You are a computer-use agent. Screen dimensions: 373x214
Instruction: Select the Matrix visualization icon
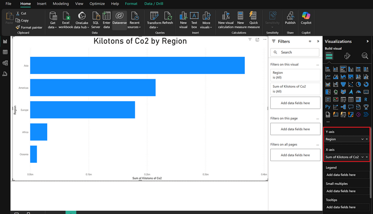click(358, 100)
